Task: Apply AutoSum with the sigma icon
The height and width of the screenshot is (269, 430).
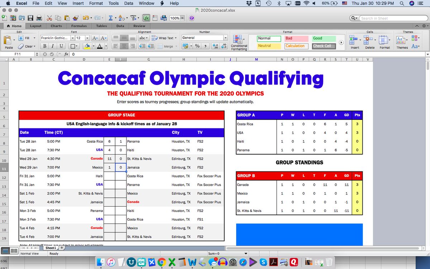Action: point(111,18)
